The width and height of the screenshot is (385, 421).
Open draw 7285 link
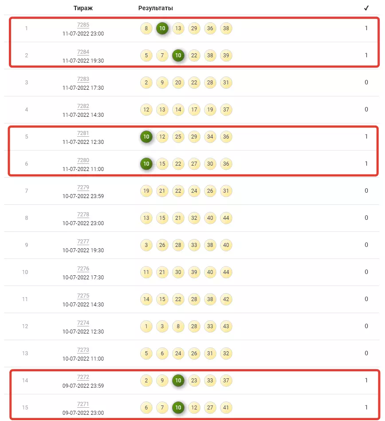[83, 25]
